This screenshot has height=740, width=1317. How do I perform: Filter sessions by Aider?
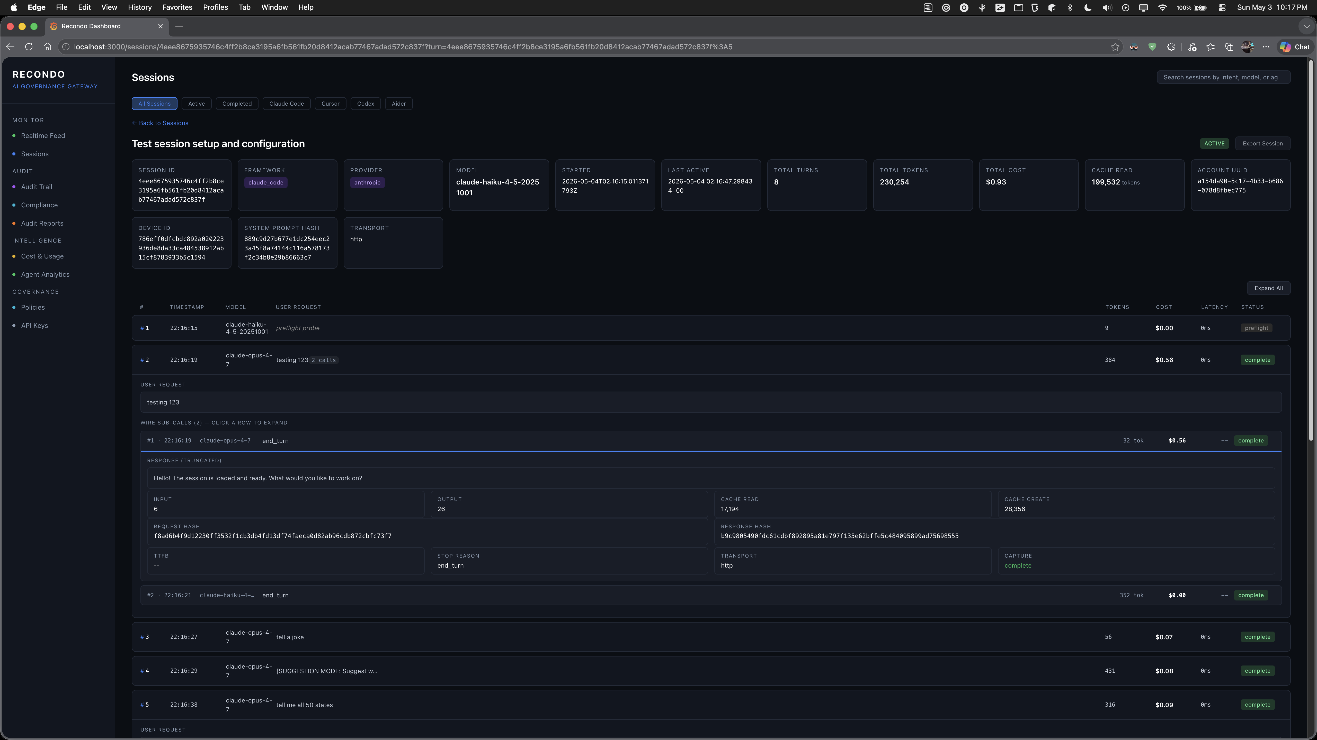click(x=399, y=104)
